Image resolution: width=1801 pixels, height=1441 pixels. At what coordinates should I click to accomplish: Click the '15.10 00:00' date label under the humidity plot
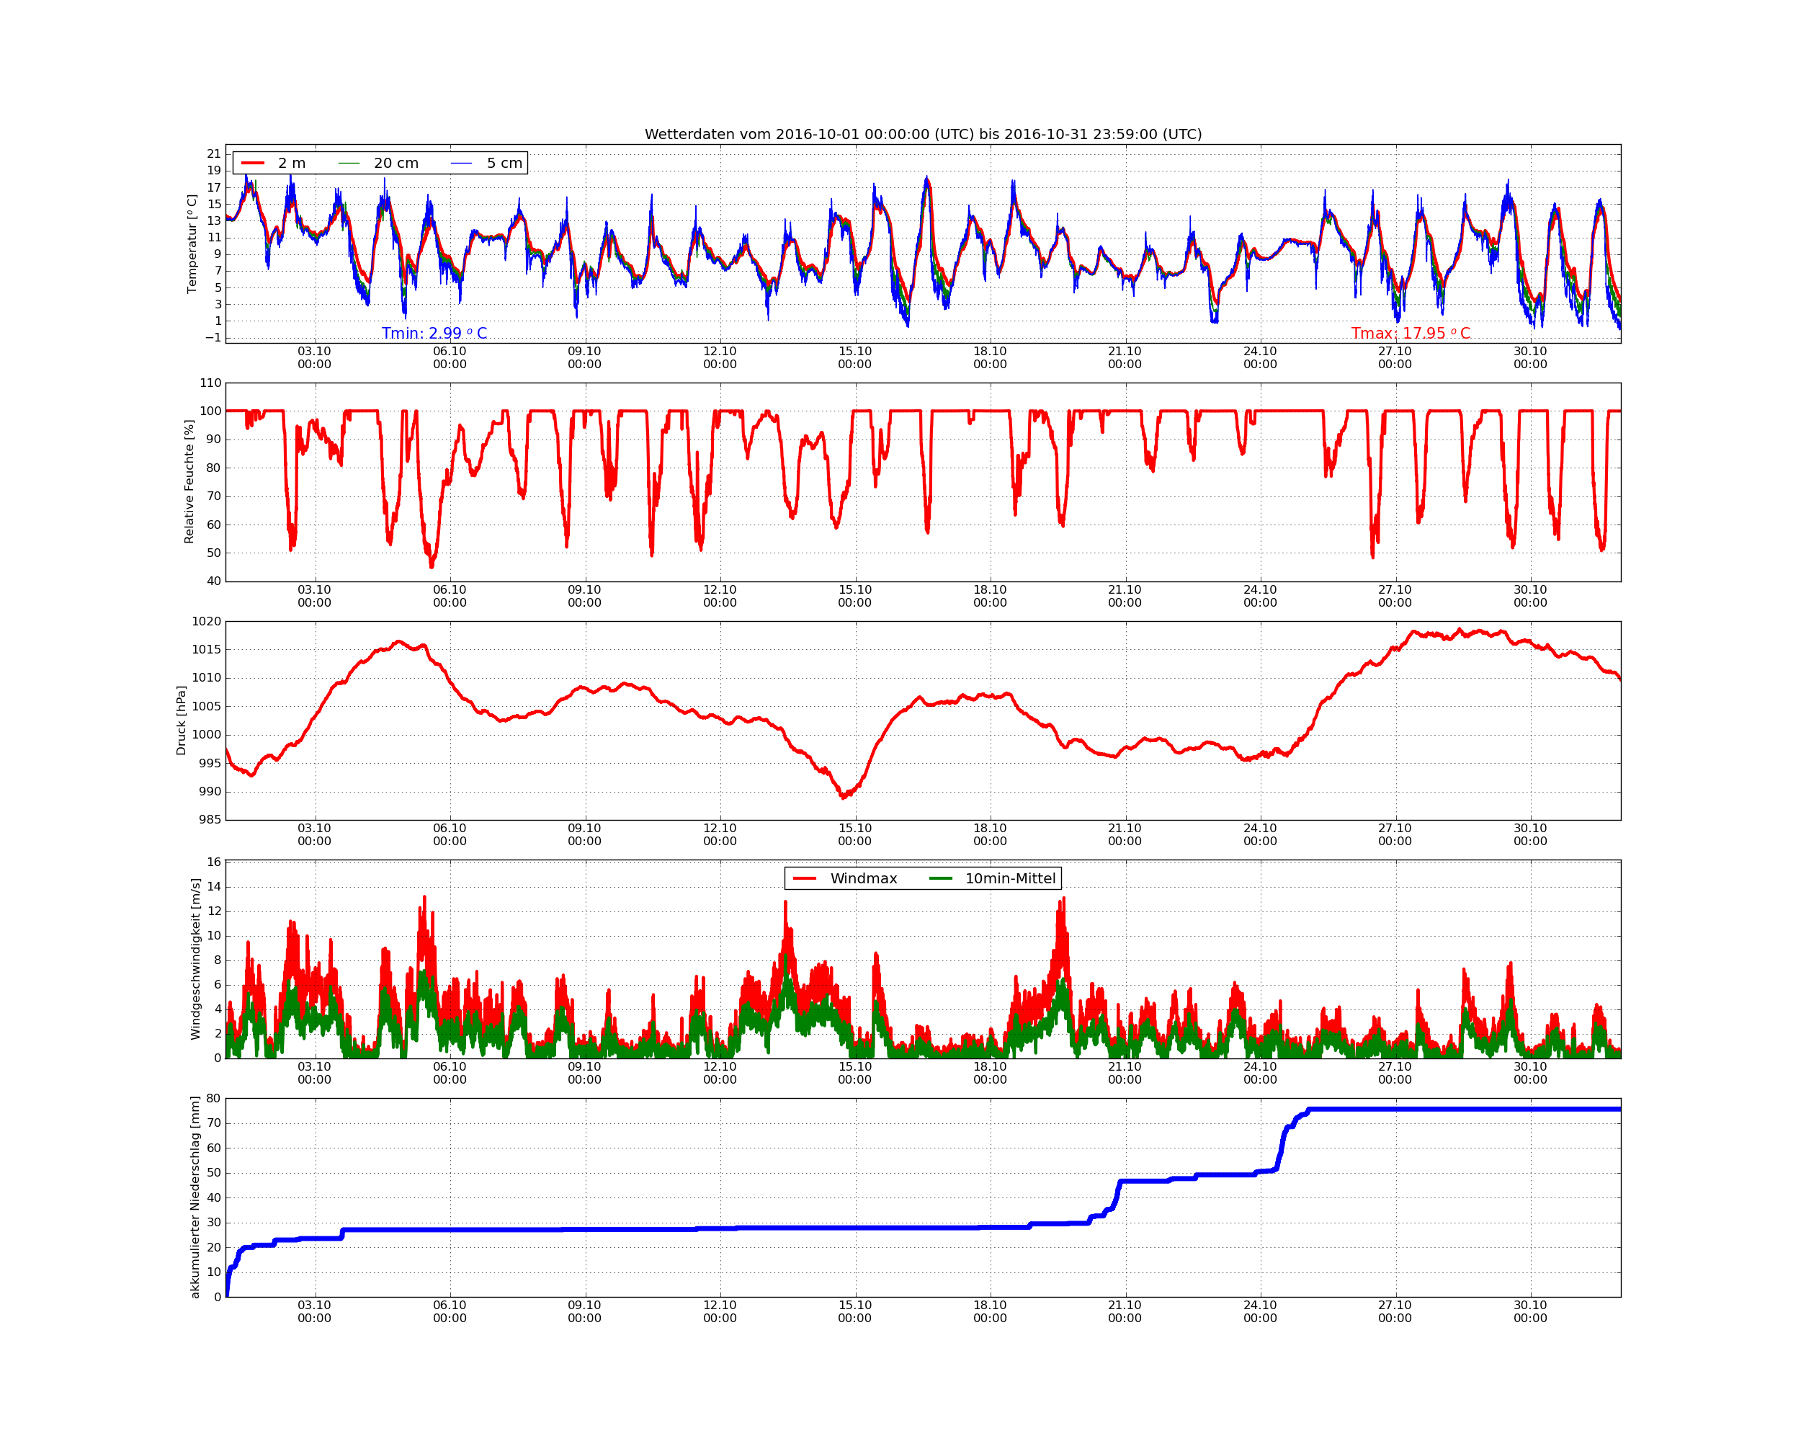pos(855,597)
